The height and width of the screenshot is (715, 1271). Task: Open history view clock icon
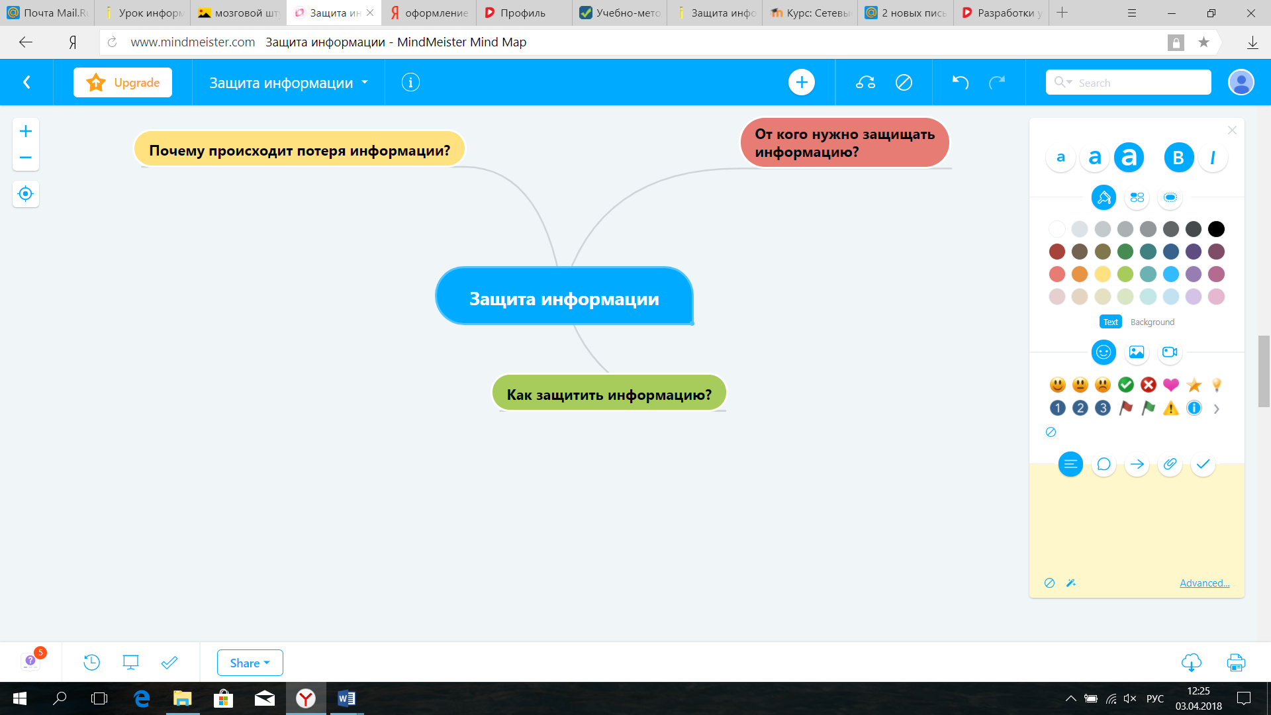pyautogui.click(x=91, y=662)
